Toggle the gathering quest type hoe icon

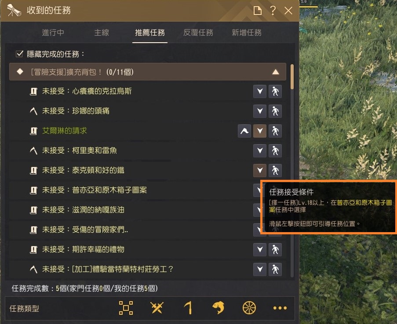tap(188, 308)
